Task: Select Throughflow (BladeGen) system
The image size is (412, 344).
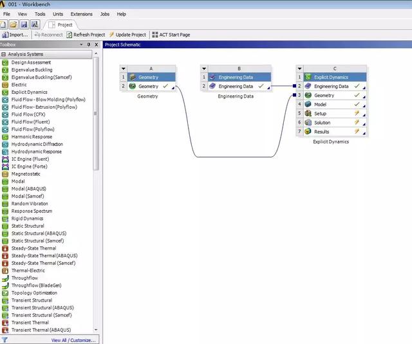Action: (x=36, y=285)
